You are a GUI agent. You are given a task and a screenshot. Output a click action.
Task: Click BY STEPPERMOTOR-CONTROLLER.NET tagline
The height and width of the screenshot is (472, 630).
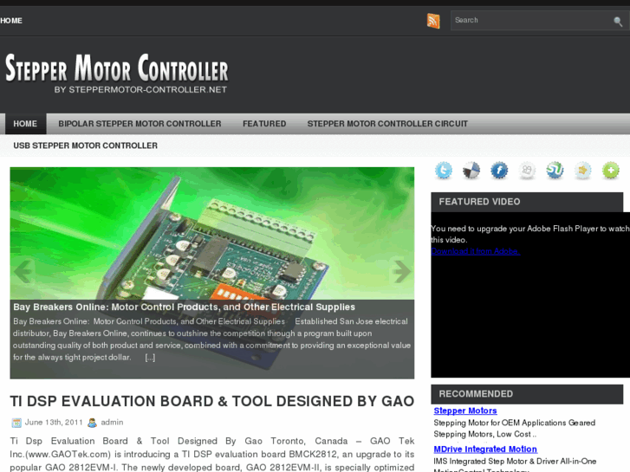coord(140,89)
